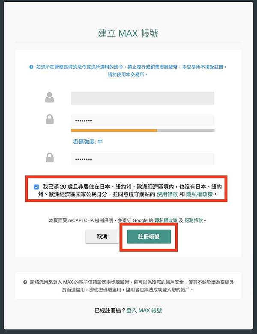Screen dimensions: 257x334
Task: Open Google's 隱私權政策 reCAPTCHA link
Action: pyautogui.click(x=166, y=220)
